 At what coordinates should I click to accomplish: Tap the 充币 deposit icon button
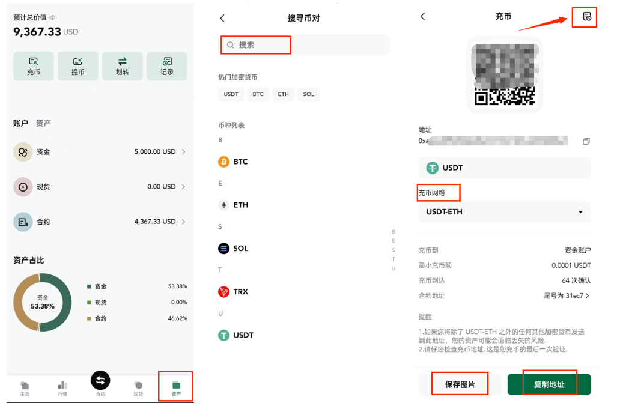coord(34,66)
